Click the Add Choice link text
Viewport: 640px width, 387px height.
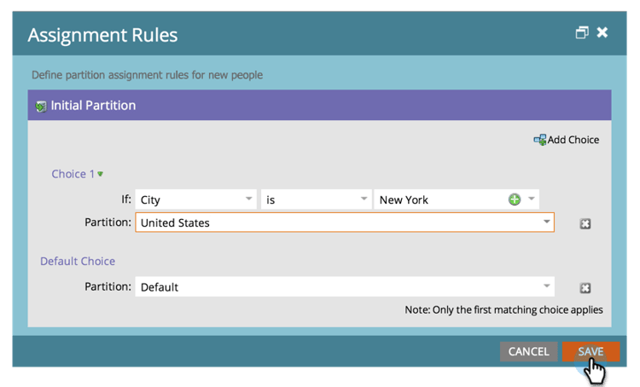(x=573, y=140)
